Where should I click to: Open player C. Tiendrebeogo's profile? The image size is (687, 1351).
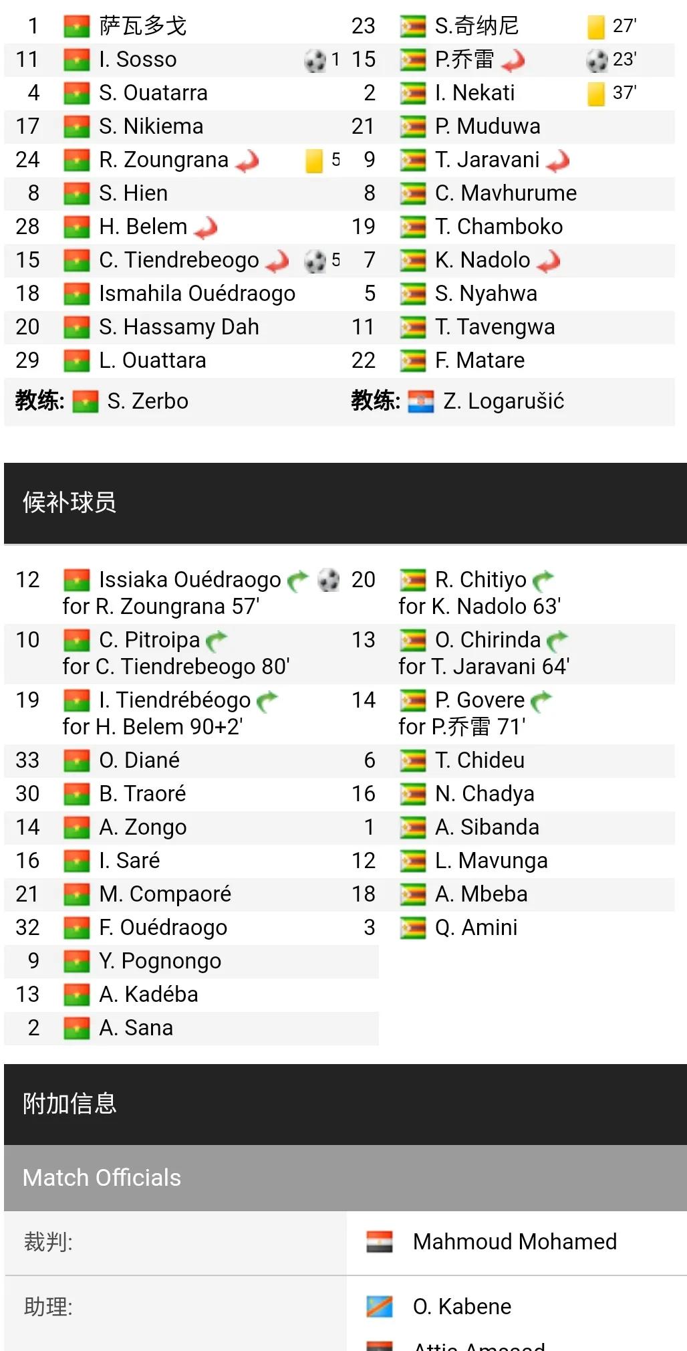178,260
